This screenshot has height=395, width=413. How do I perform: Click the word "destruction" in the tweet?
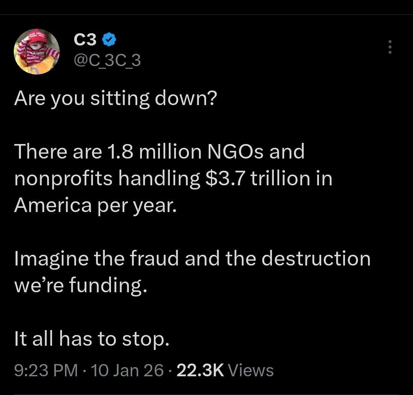coord(316,259)
